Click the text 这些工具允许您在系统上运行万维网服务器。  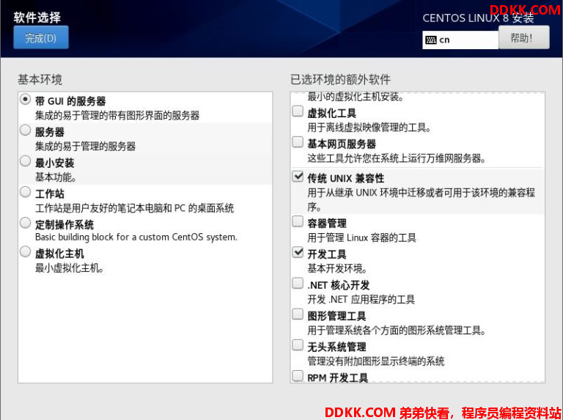coord(397,158)
